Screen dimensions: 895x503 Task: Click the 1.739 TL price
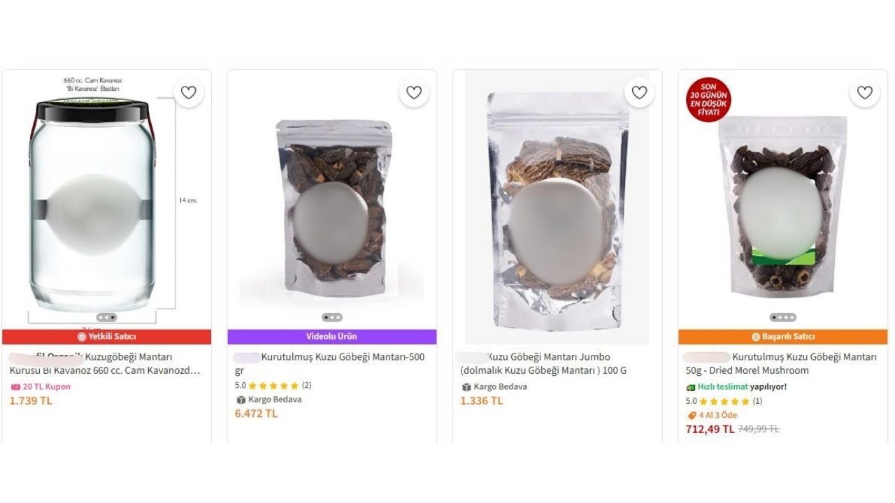coord(31,401)
